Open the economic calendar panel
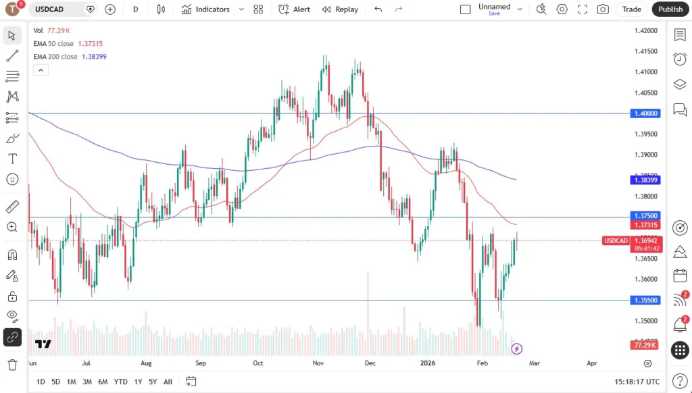The height and width of the screenshot is (393, 692). [680, 275]
